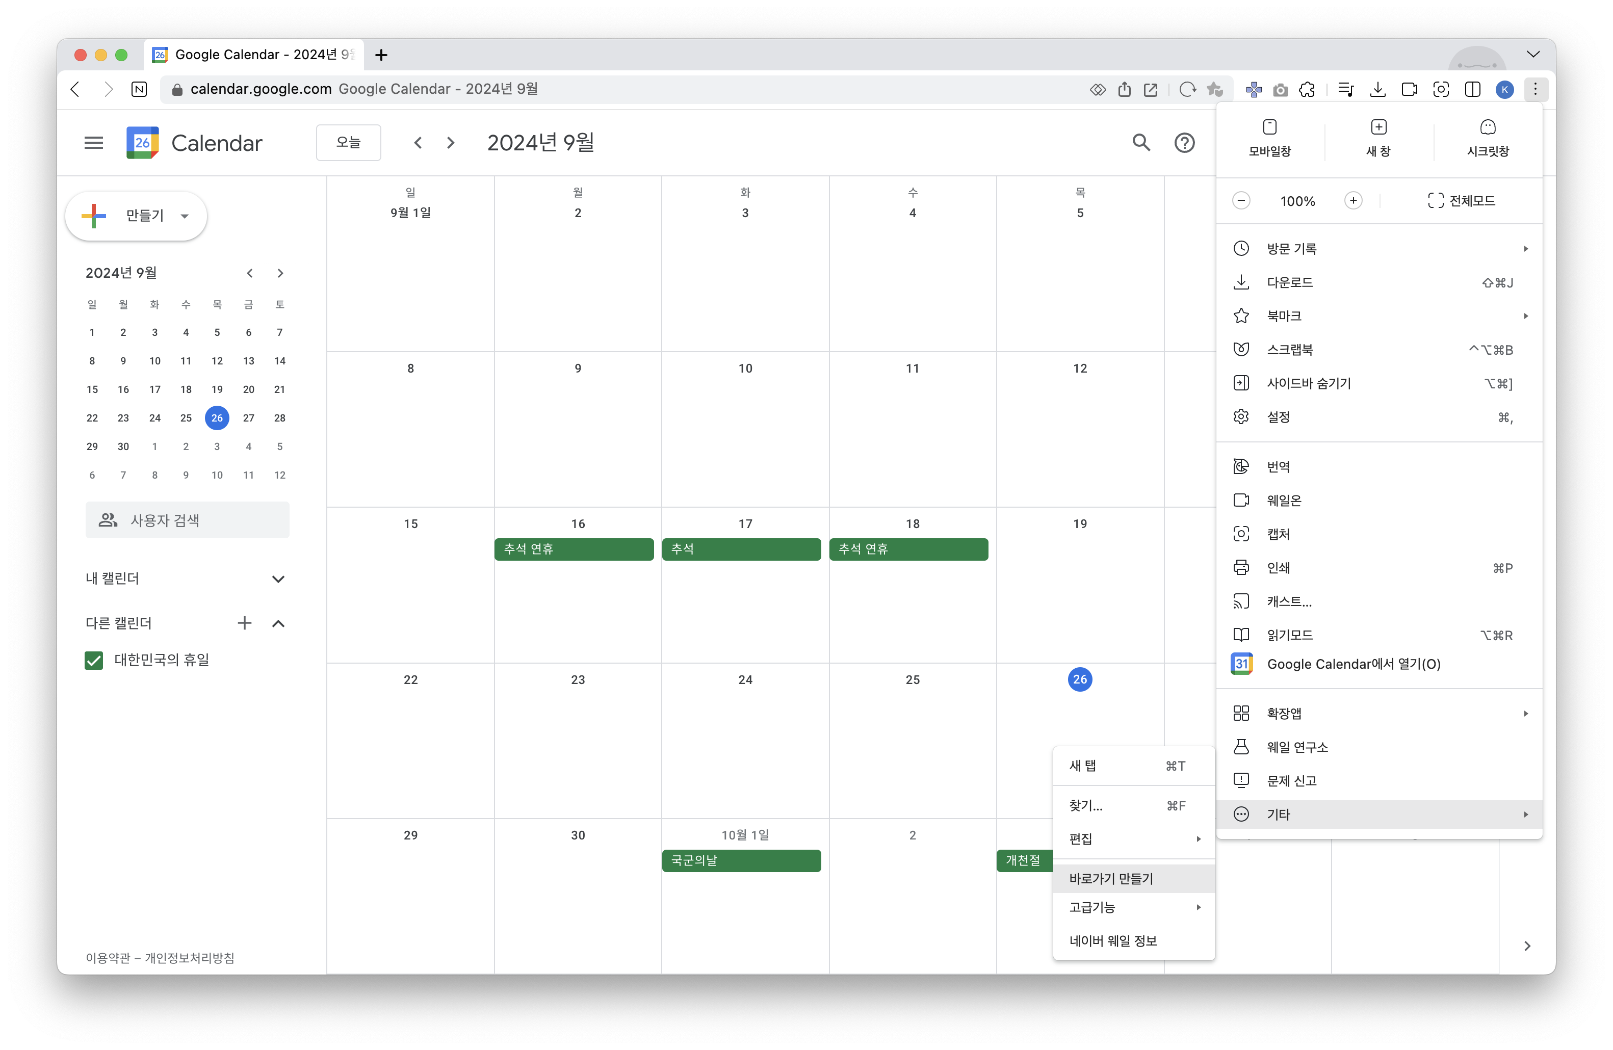Open Mobile window (모바일창) icon

[x=1269, y=138]
